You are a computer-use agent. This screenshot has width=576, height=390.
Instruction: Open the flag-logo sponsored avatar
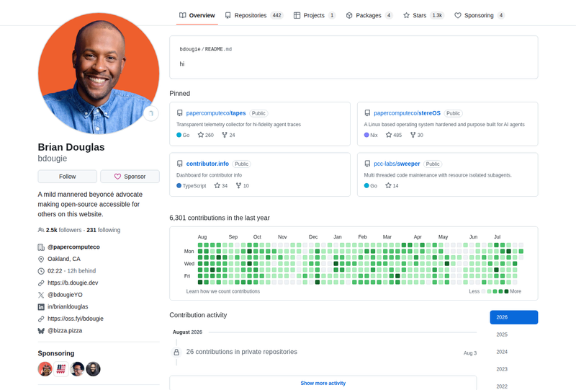[x=61, y=369]
